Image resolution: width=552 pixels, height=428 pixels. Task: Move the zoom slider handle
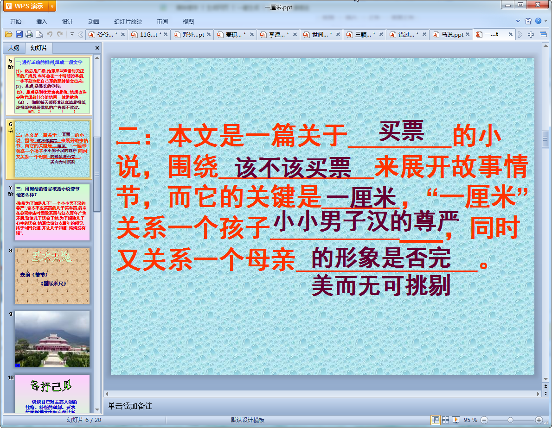click(x=510, y=420)
